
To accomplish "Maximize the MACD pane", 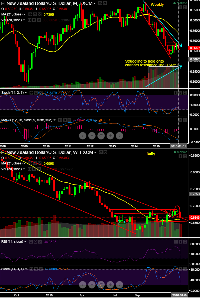I will click(185, 120).
